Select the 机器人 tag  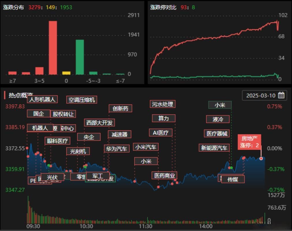(x=40, y=128)
